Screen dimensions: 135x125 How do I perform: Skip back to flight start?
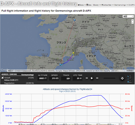click(87, 78)
